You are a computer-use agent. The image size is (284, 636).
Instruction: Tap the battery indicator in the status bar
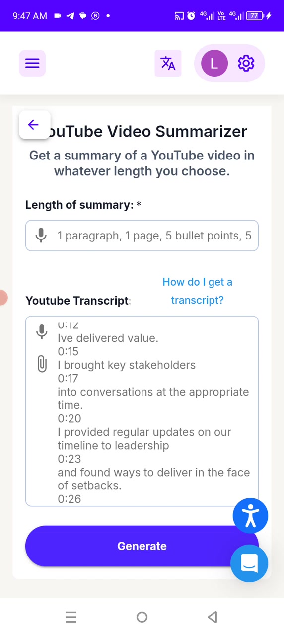click(254, 16)
